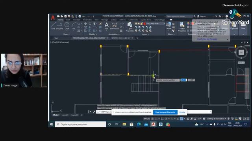Viewport: 252px width, 141px height.
Task: Open object snap settings dropdown arrow
Action: point(184,119)
